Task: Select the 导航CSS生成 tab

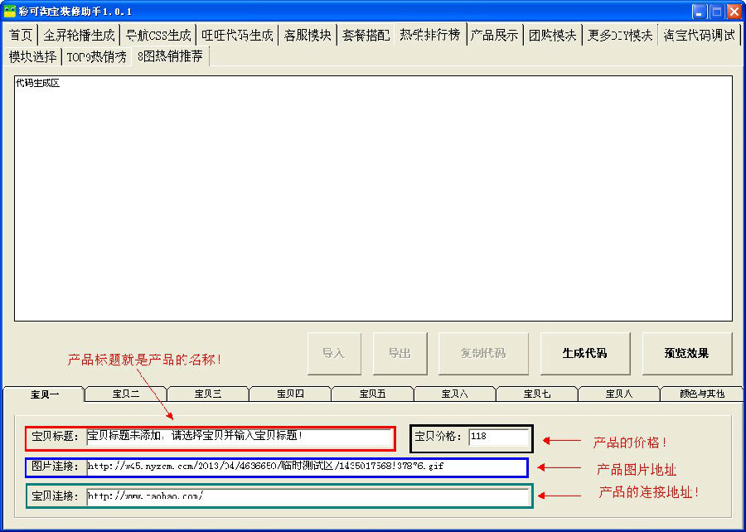Action: (x=157, y=35)
